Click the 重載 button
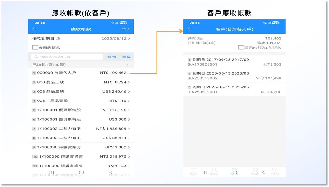329x187 pixels. pyautogui.click(x=126, y=57)
